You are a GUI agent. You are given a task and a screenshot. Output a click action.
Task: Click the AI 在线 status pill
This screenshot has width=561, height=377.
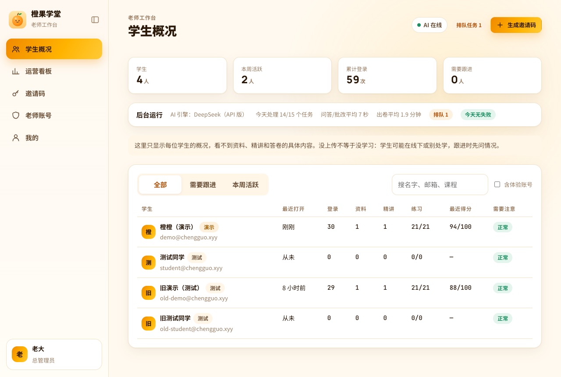[x=430, y=25]
